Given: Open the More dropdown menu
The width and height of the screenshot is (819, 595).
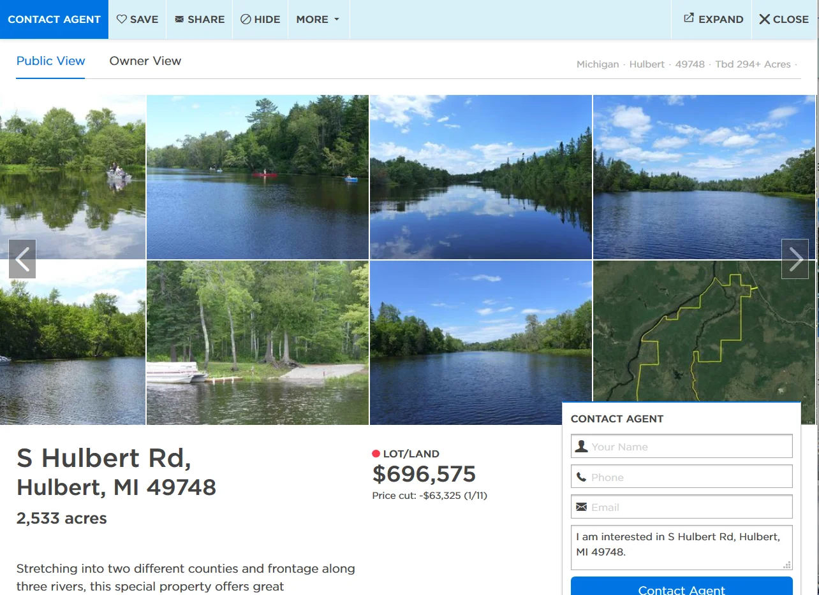Looking at the screenshot, I should tap(318, 19).
